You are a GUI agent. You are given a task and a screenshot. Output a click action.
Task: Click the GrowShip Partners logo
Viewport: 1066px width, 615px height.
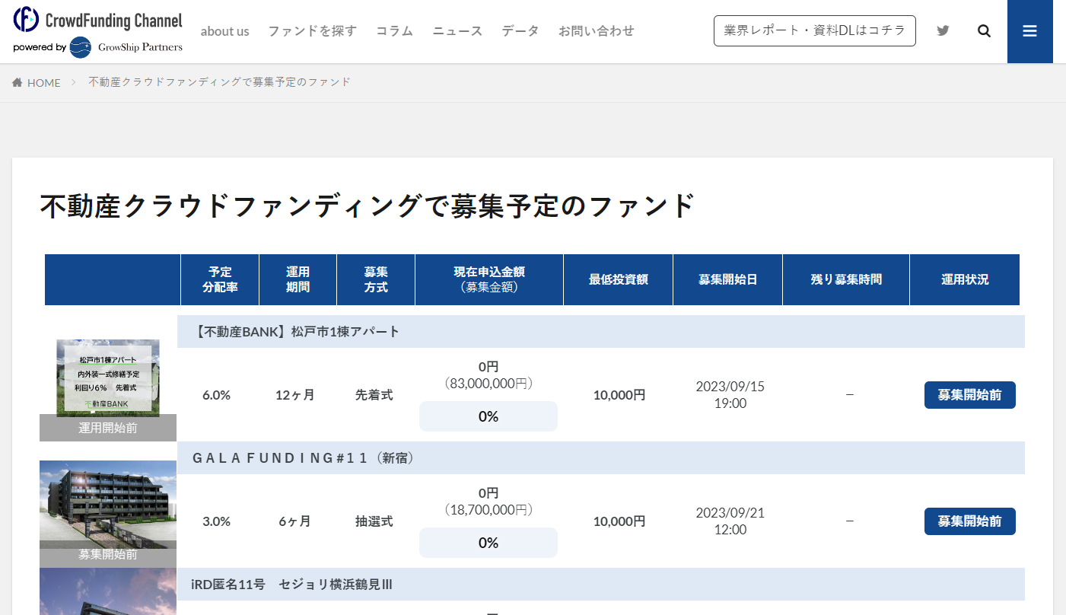point(126,47)
